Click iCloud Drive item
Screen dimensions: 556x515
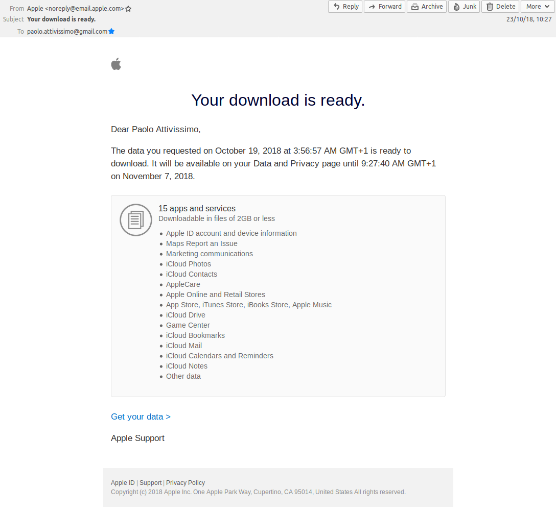186,315
